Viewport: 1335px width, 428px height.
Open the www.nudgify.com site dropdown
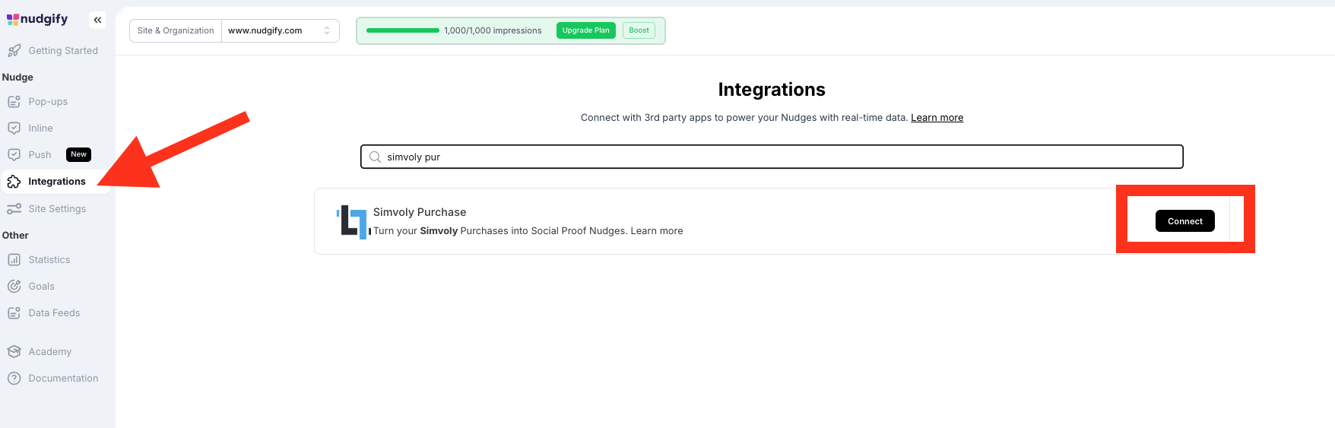[x=280, y=30]
